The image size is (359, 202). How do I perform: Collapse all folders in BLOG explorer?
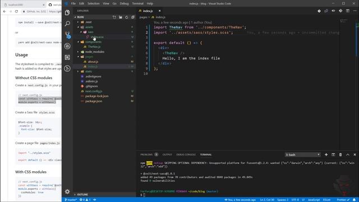point(133,17)
